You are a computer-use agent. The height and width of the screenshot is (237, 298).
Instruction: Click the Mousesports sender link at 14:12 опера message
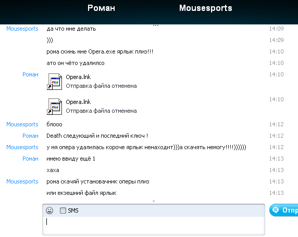coord(22,147)
